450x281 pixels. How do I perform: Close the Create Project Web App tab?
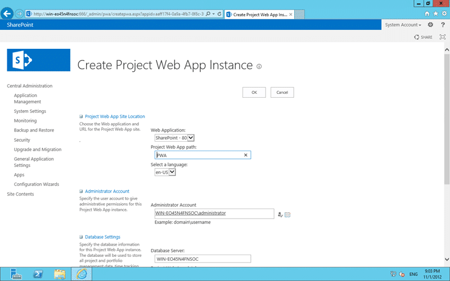(291, 15)
